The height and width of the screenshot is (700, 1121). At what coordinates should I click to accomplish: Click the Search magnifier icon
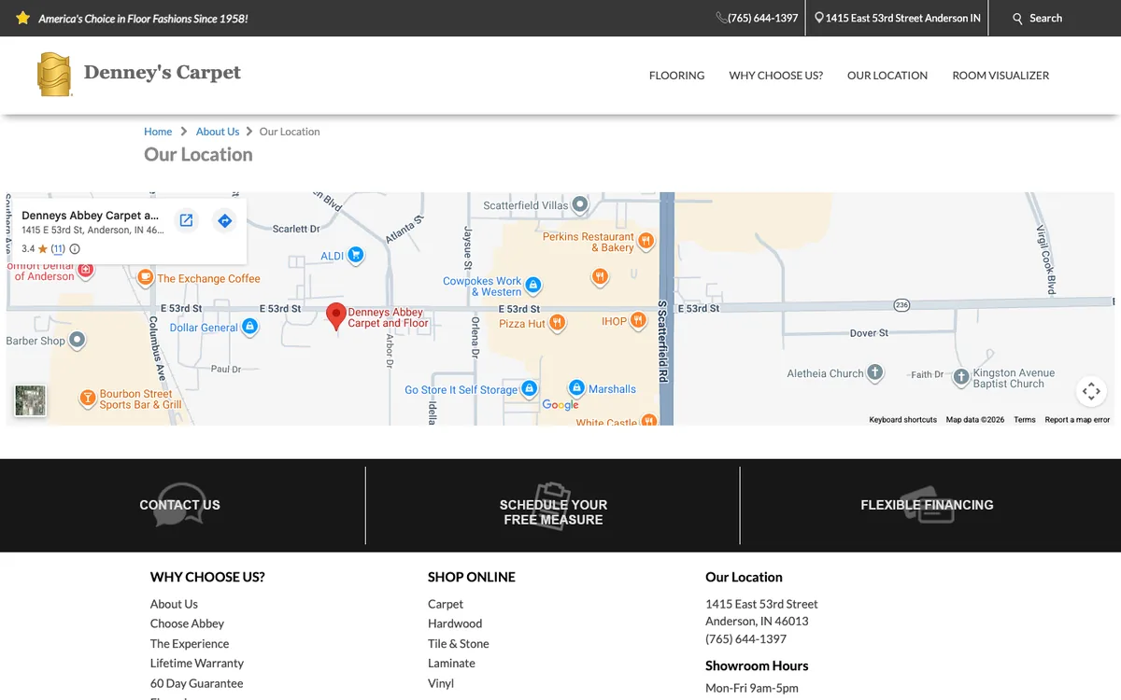click(x=1018, y=19)
